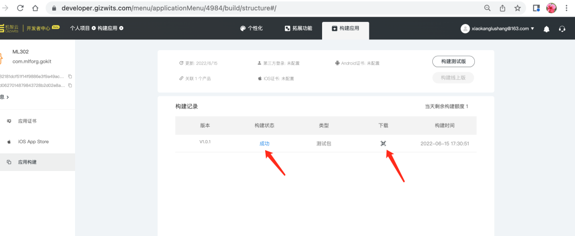Image resolution: width=575 pixels, height=236 pixels.
Task: Select 应用构建 sidebar item
Action: (37, 162)
